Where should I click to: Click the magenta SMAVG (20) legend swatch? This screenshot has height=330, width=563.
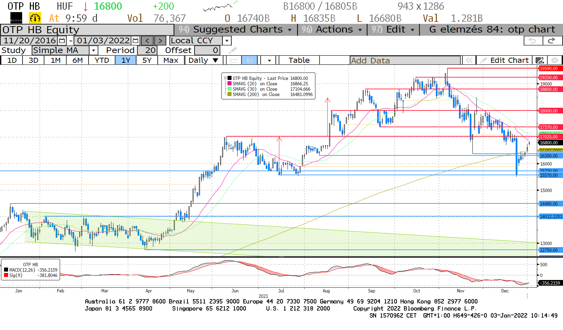point(229,83)
